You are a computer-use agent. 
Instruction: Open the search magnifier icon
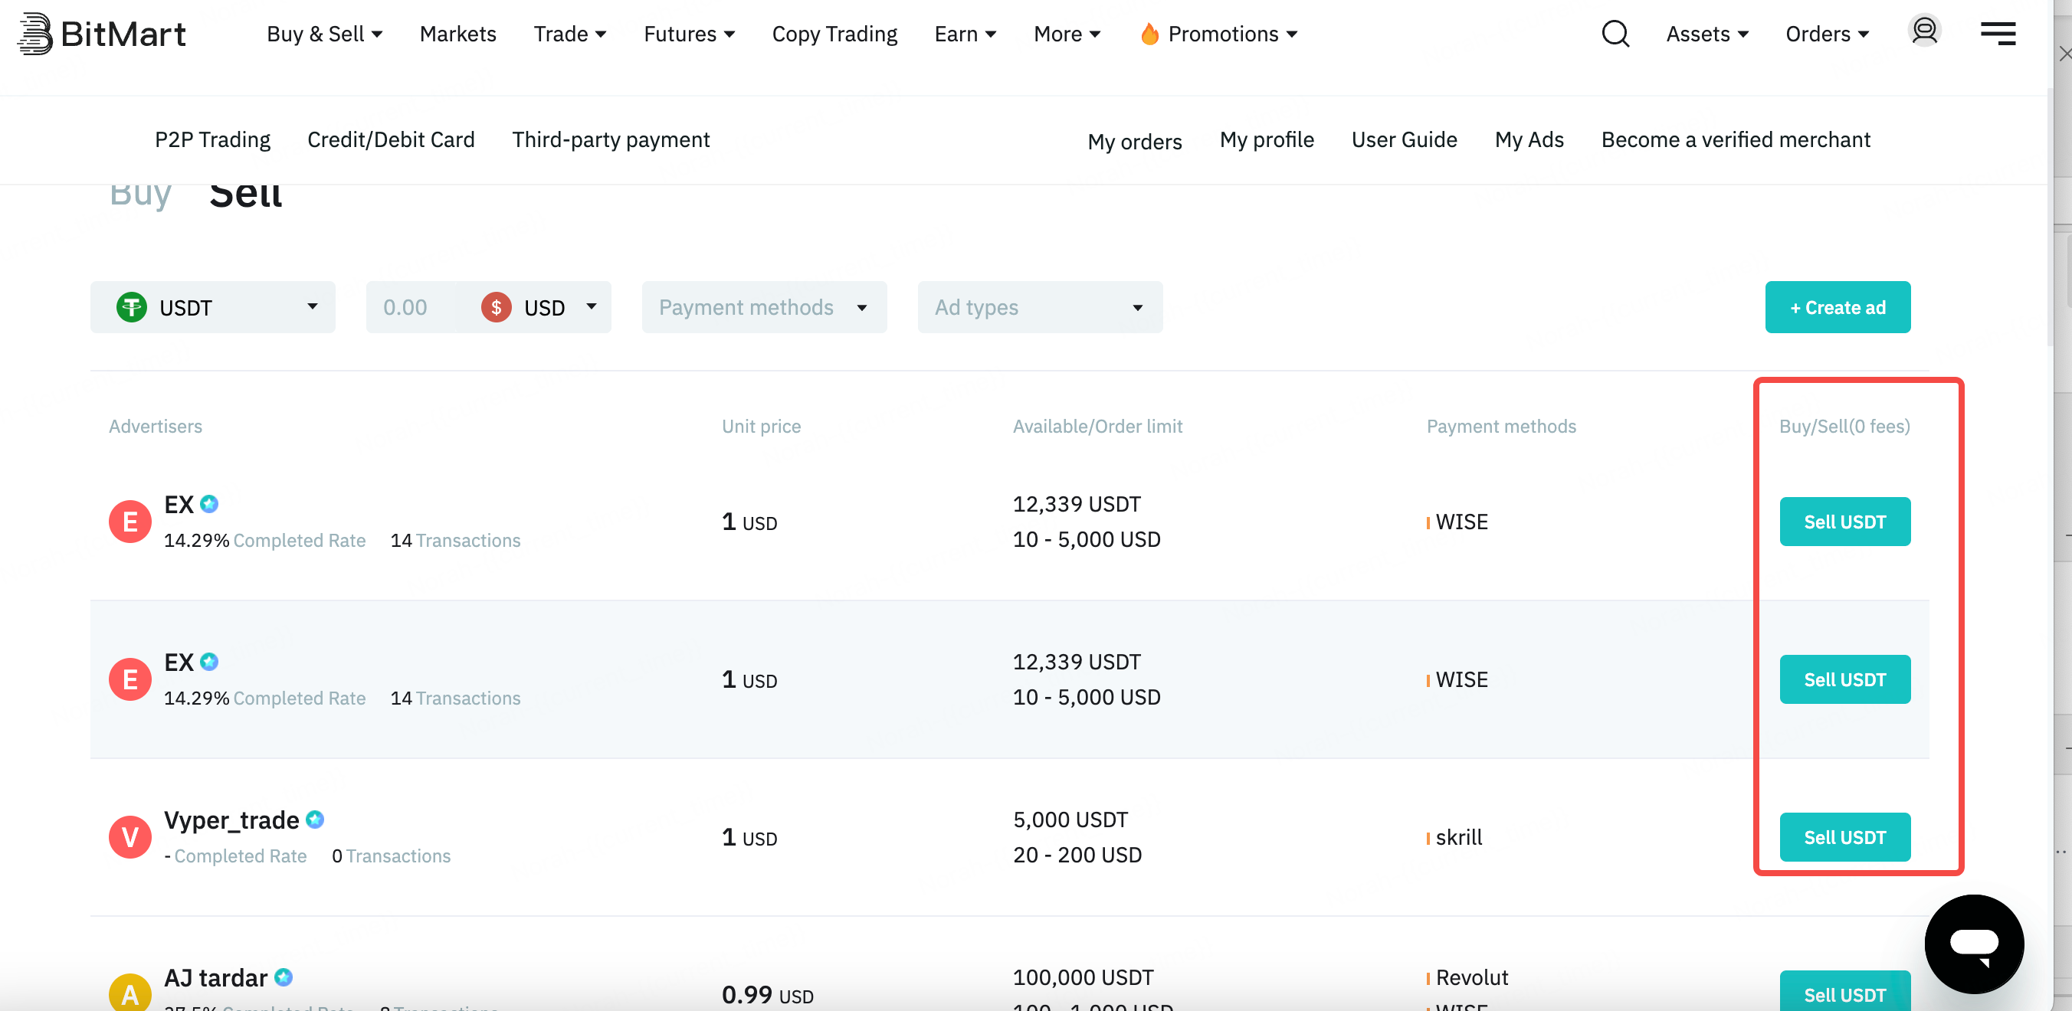pos(1615,34)
